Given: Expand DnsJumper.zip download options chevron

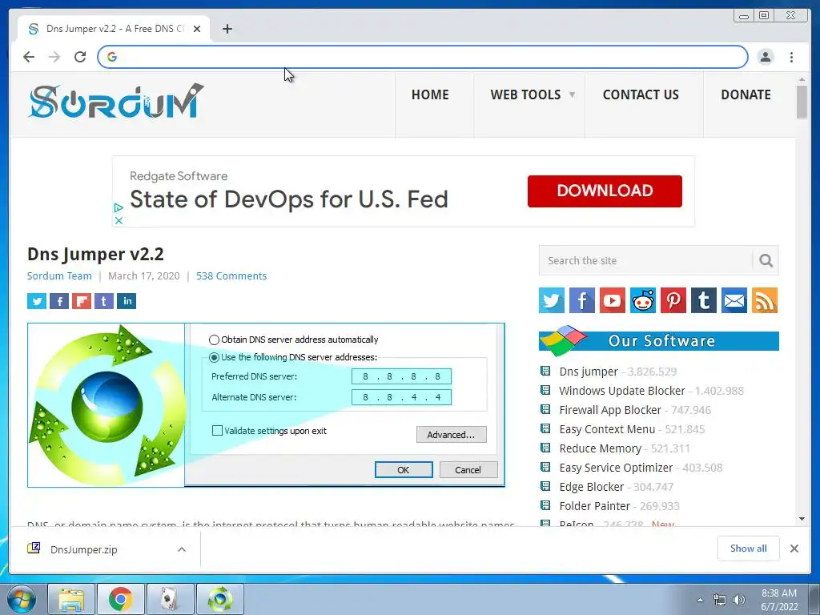Looking at the screenshot, I should pos(182,549).
